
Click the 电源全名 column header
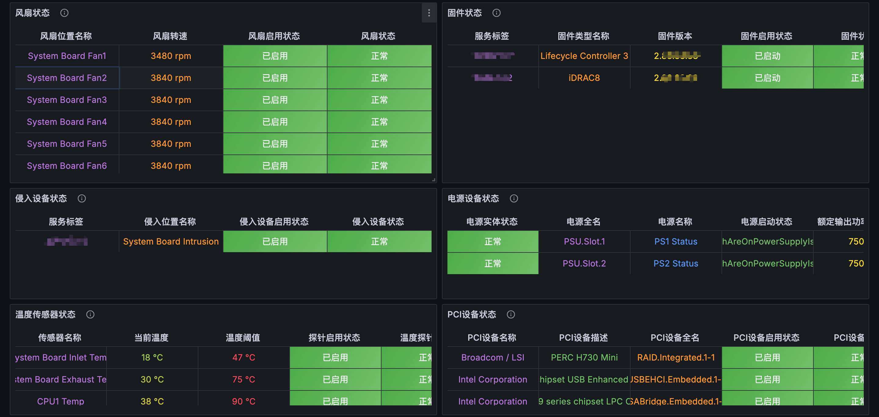tap(583, 221)
